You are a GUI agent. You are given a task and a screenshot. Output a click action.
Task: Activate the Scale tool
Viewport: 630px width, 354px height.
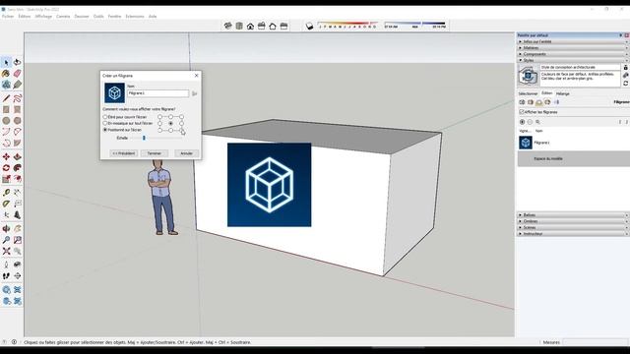tap(6, 179)
